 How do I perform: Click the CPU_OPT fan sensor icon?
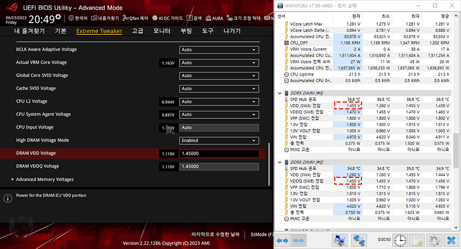tap(287, 43)
